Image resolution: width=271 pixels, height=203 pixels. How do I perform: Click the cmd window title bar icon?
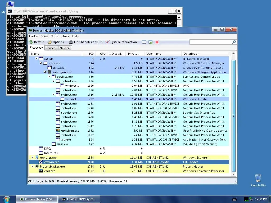pyautogui.click(x=10, y=11)
